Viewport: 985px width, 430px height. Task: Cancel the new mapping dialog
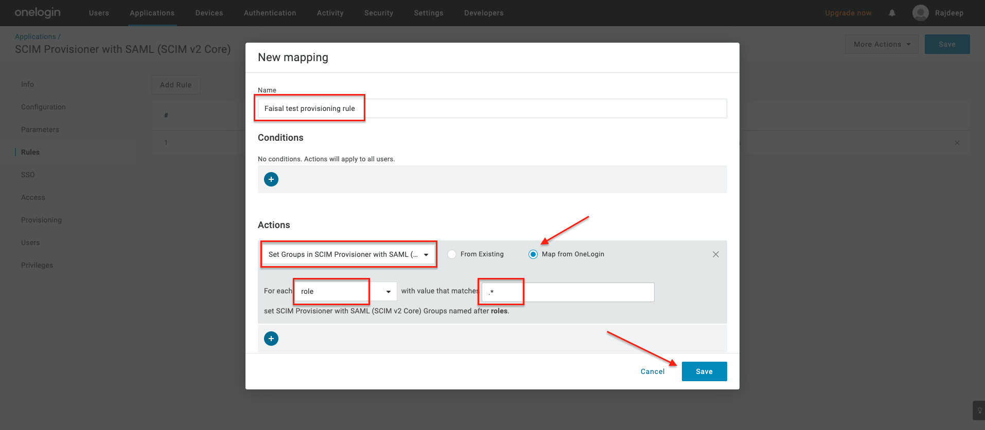click(652, 371)
